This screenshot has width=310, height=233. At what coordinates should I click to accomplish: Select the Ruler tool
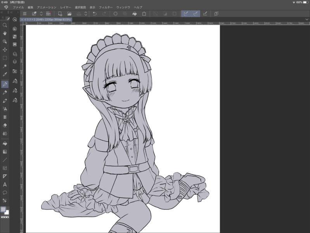pos(5,176)
